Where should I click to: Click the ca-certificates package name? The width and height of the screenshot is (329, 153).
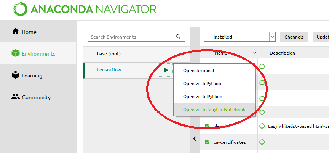(x=230, y=142)
